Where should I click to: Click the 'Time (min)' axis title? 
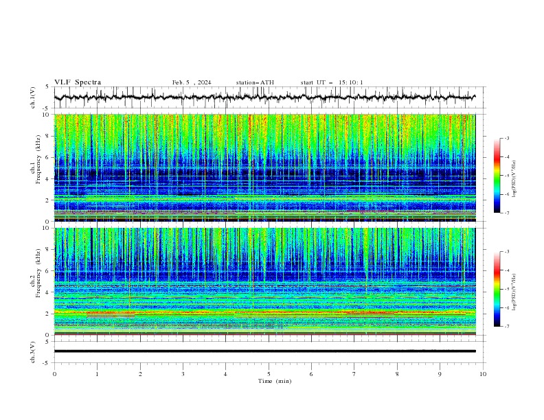click(275, 381)
